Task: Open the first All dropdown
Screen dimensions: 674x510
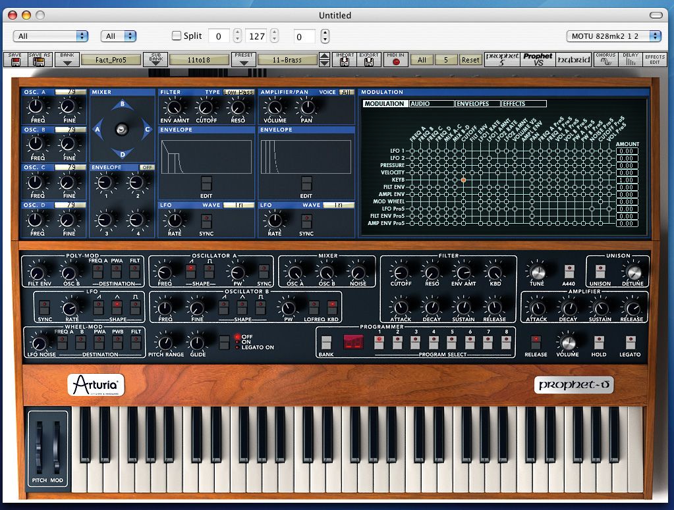Action: click(x=51, y=36)
